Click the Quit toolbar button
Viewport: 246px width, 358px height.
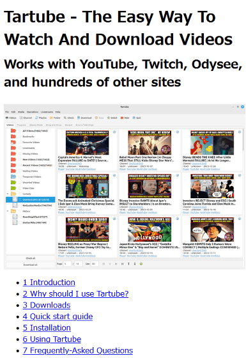[137, 118]
